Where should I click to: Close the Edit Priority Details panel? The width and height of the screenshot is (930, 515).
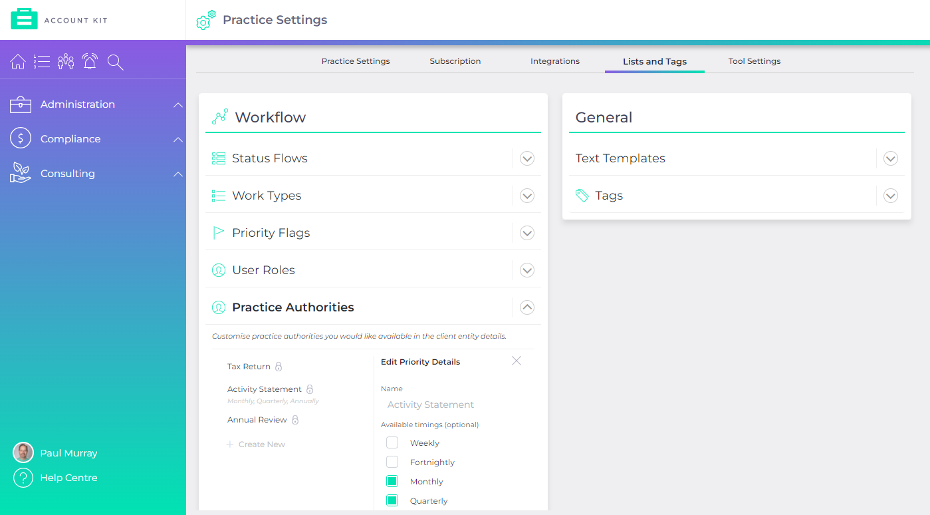click(x=517, y=361)
